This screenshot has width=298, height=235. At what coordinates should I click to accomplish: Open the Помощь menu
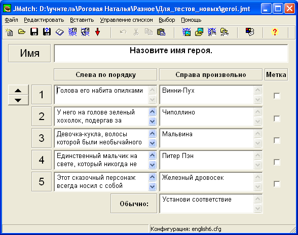point(191,20)
